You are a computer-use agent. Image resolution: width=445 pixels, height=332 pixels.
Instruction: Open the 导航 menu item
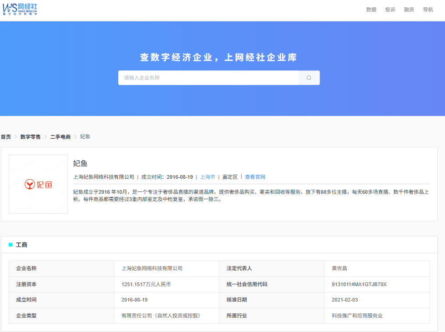[x=428, y=10]
